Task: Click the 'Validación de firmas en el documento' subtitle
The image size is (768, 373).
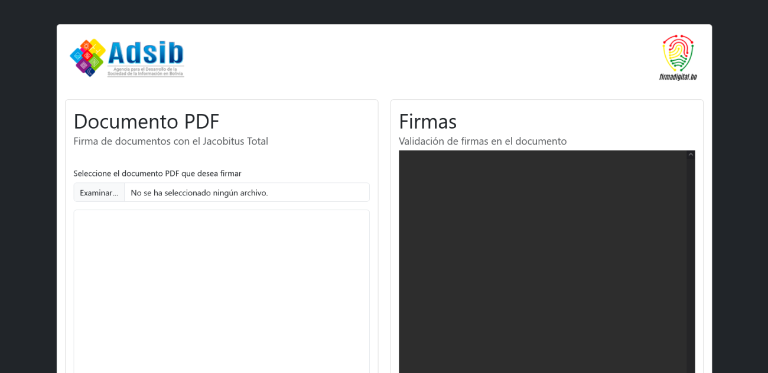Action: pos(482,141)
